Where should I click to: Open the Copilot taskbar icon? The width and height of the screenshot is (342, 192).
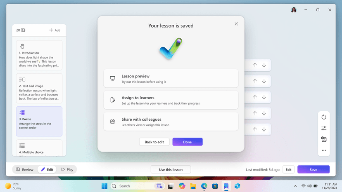pos(182,186)
